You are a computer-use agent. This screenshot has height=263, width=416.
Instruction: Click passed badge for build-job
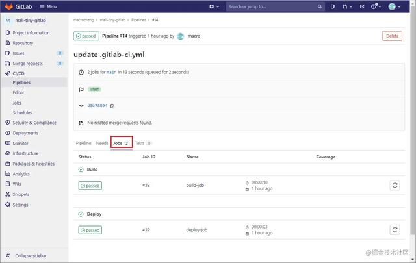click(x=90, y=186)
